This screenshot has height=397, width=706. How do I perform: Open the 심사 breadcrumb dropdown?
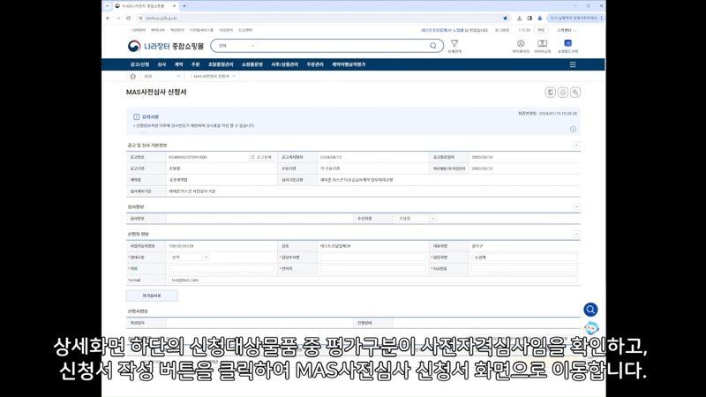point(162,77)
